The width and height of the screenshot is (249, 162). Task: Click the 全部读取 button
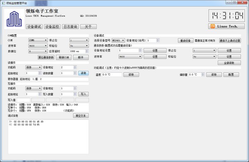click(229, 63)
